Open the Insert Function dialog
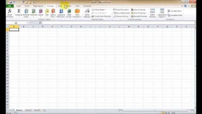The width and height of the screenshot is (202, 114). coord(10,13)
